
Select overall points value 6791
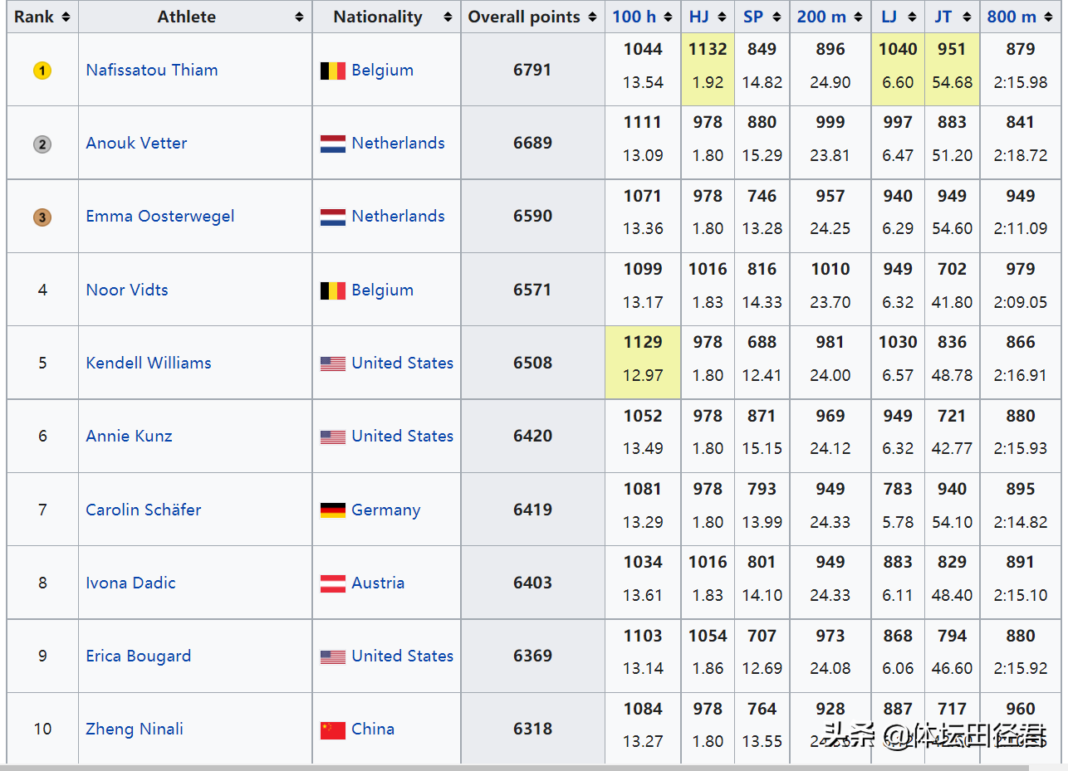532,71
